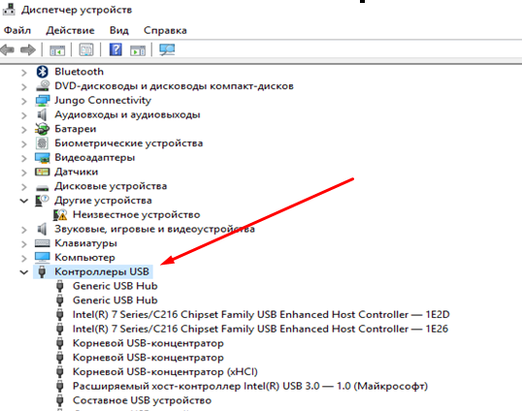Click the Bluetooth category icon
Image resolution: width=522 pixels, height=411 pixels.
43,72
